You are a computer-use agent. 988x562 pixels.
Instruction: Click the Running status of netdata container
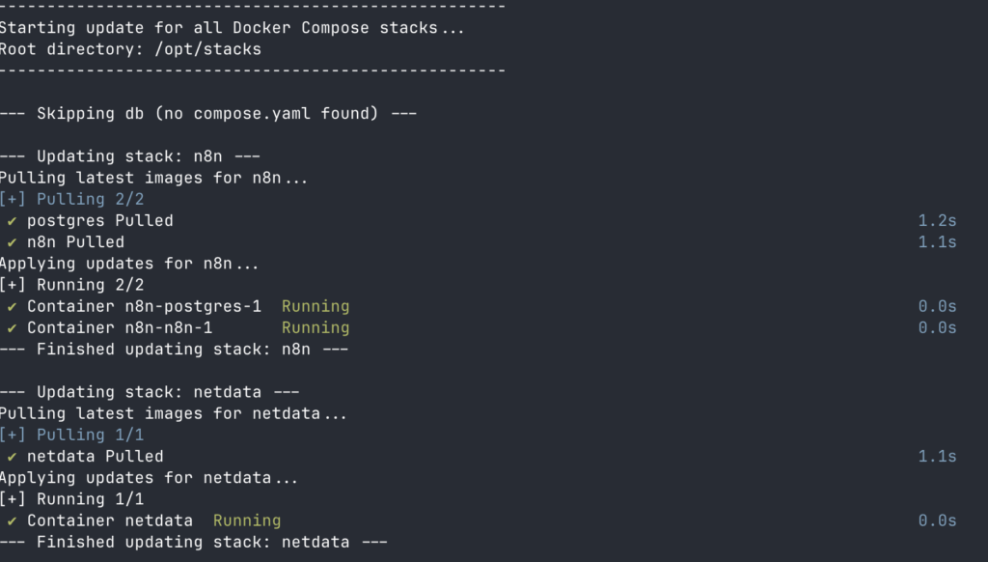coord(247,521)
